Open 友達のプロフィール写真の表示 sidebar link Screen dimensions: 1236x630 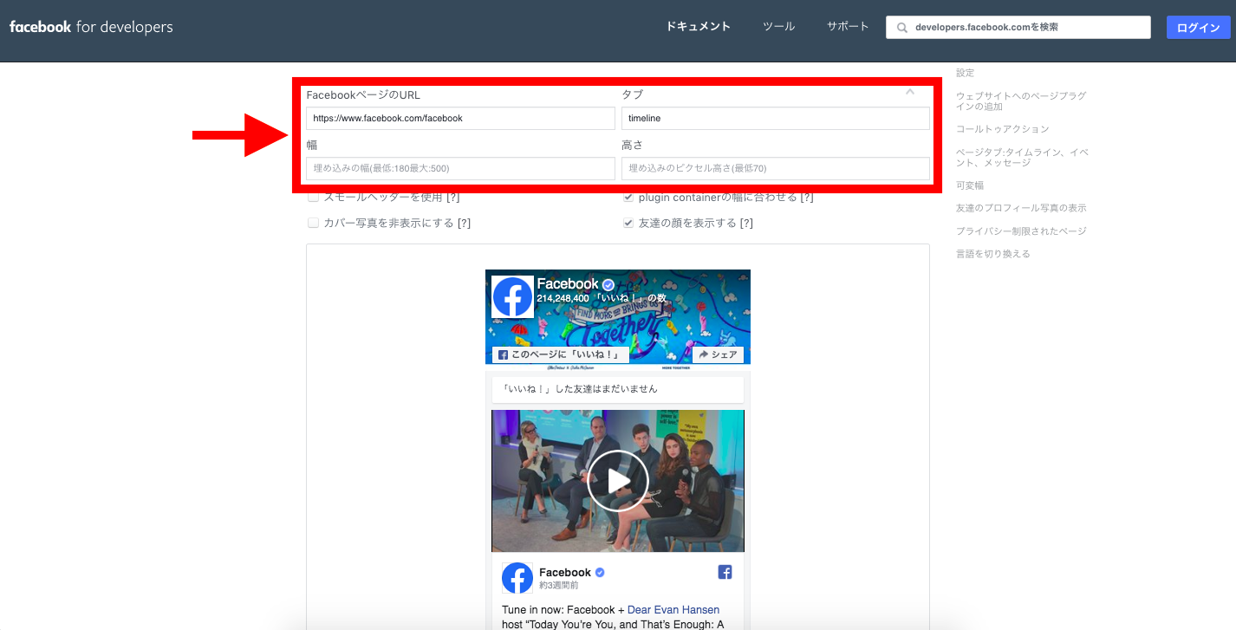click(x=1021, y=208)
